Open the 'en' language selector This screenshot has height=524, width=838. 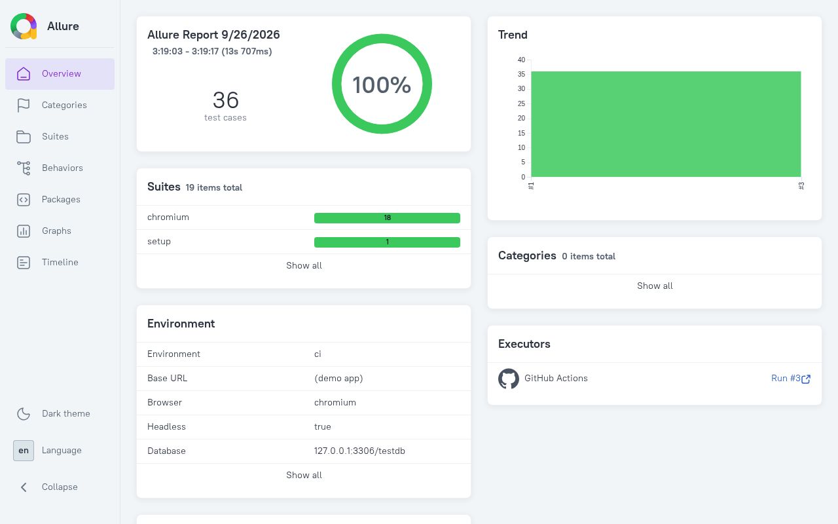tap(24, 451)
